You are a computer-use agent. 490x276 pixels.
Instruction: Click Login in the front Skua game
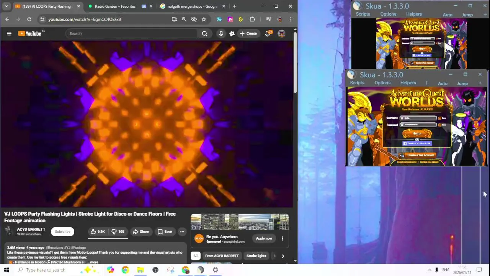[417, 133]
